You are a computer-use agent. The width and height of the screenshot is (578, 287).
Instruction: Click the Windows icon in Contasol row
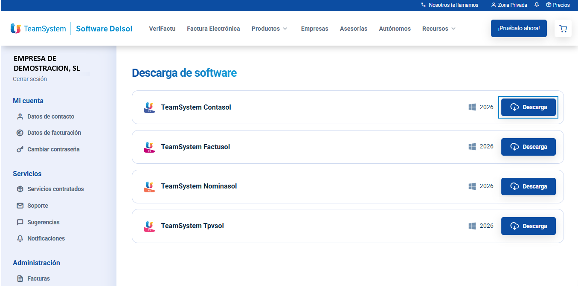[x=472, y=107]
